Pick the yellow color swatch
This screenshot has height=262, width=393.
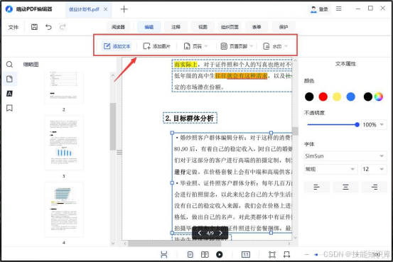tap(337, 97)
